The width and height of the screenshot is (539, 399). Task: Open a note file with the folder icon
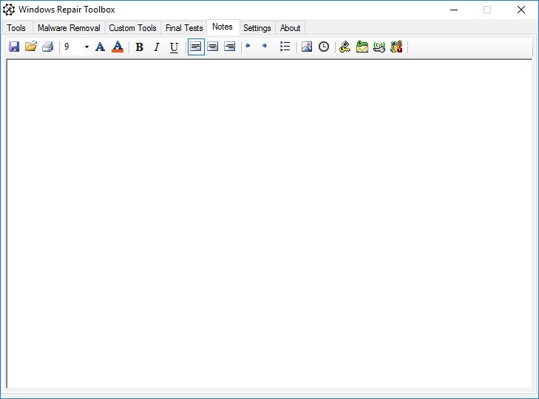[31, 47]
